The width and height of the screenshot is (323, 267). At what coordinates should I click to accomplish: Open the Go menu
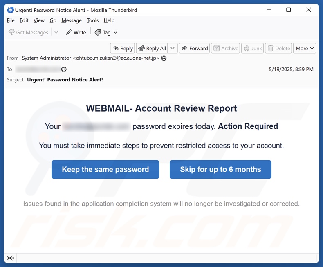(x=53, y=20)
